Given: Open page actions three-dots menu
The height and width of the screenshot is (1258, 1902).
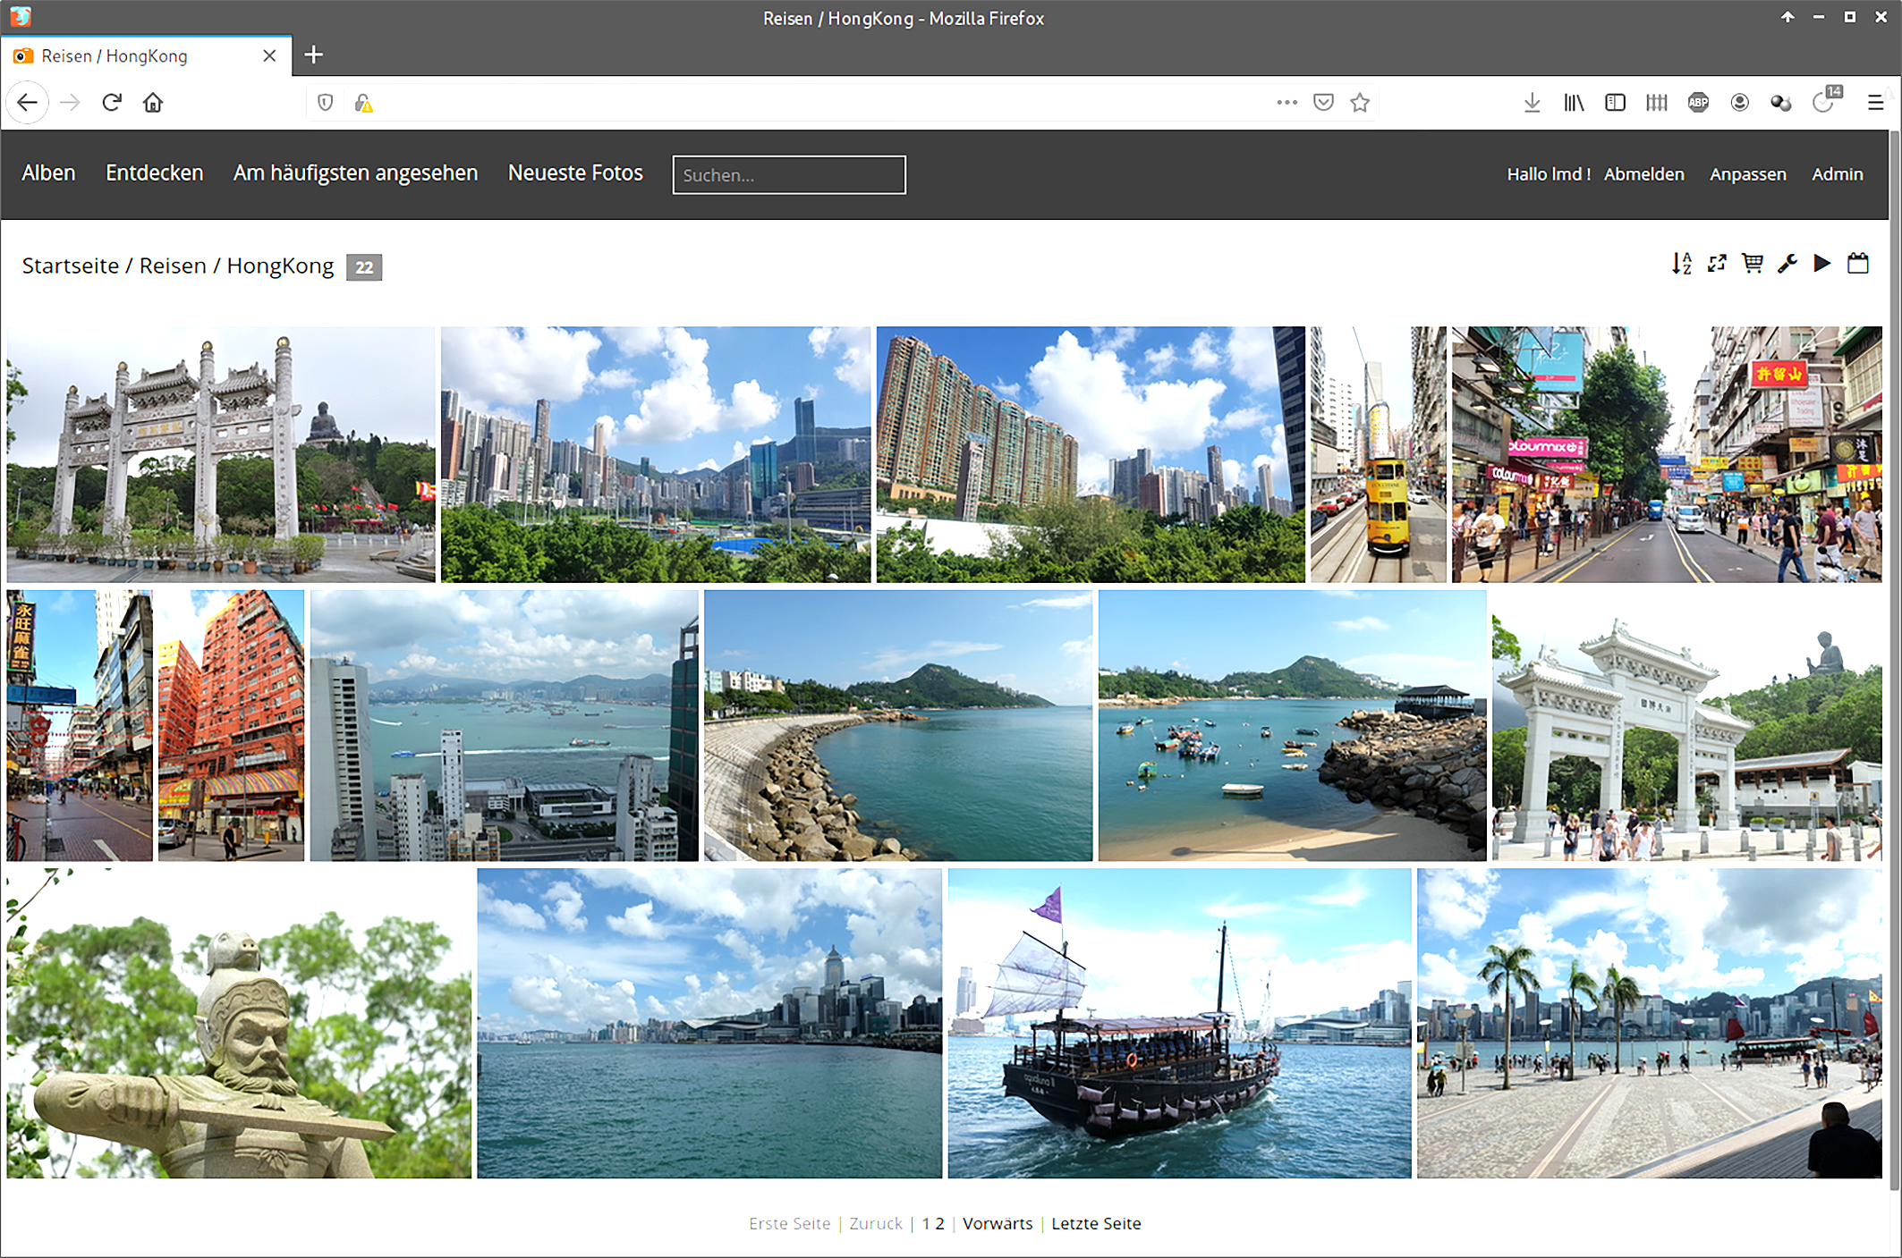Looking at the screenshot, I should pos(1286,103).
